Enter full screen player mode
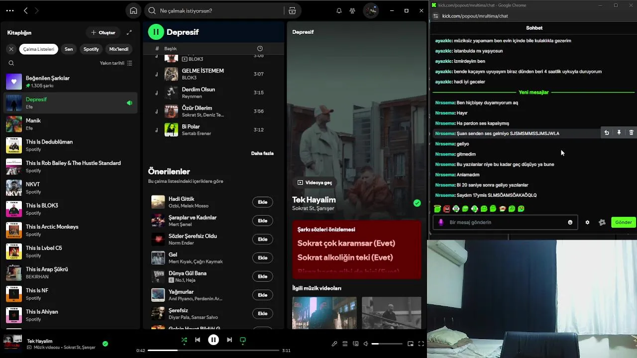 [421, 344]
